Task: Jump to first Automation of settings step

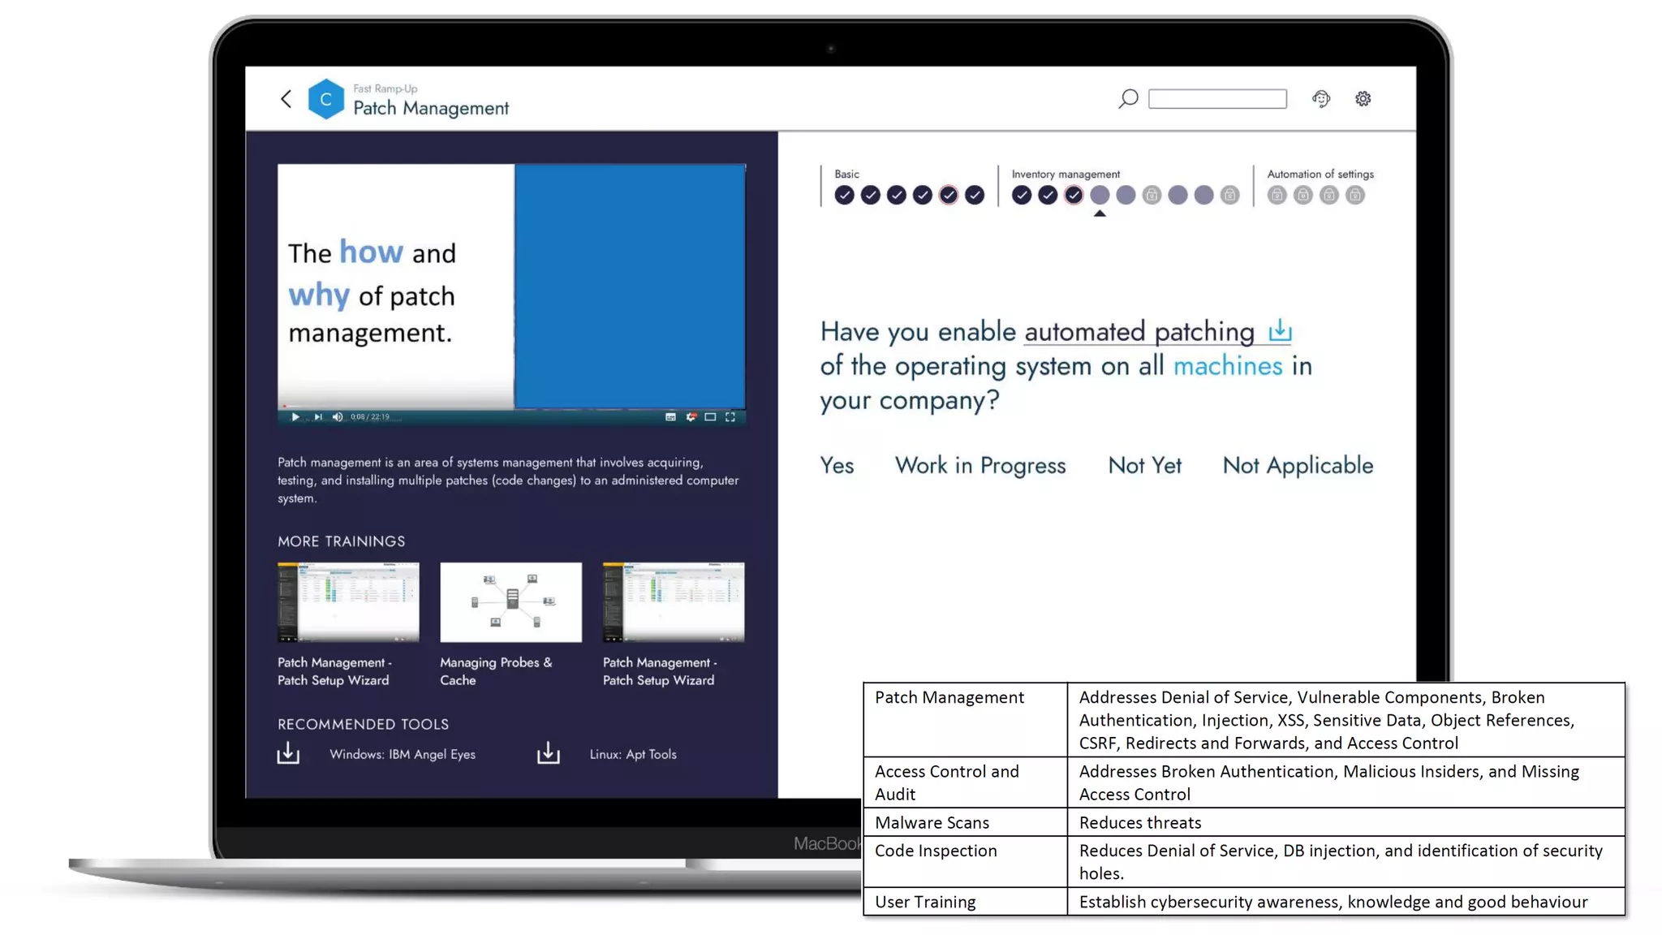Action: click(1277, 195)
